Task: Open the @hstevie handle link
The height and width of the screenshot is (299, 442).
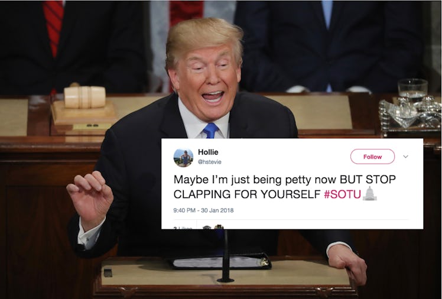Action: (x=209, y=162)
